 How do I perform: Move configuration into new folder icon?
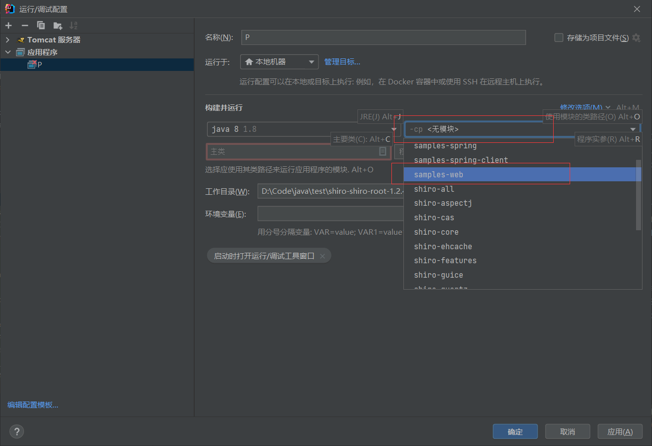(x=58, y=25)
